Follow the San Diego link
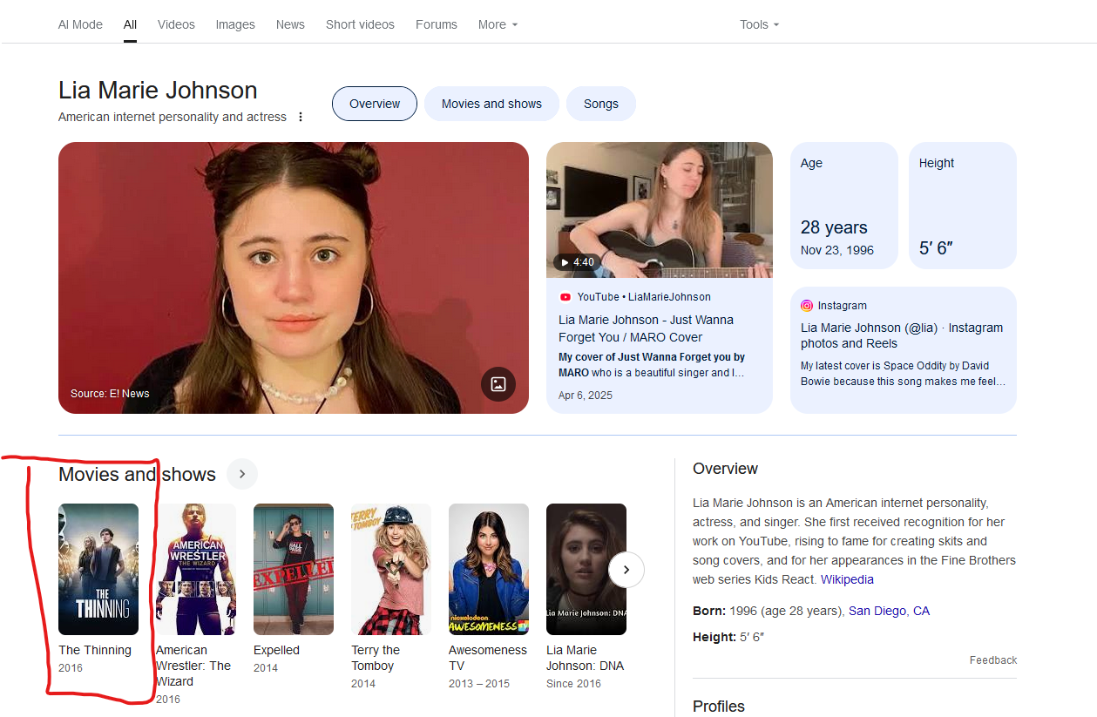Screen dimensions: 1097x717 [x=877, y=611]
